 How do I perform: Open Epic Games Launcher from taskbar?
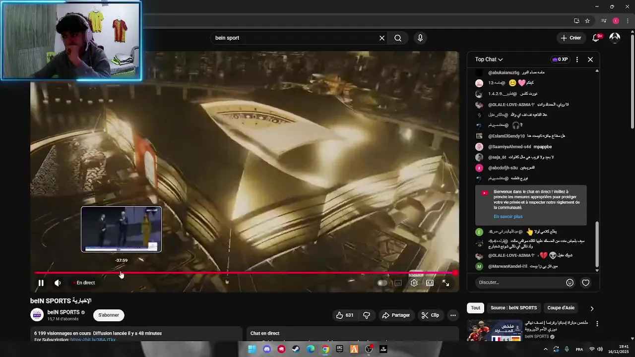pyautogui.click(x=340, y=349)
